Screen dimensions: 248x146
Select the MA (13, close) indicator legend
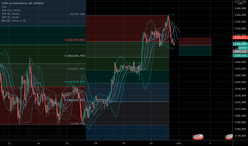pos(11,10)
